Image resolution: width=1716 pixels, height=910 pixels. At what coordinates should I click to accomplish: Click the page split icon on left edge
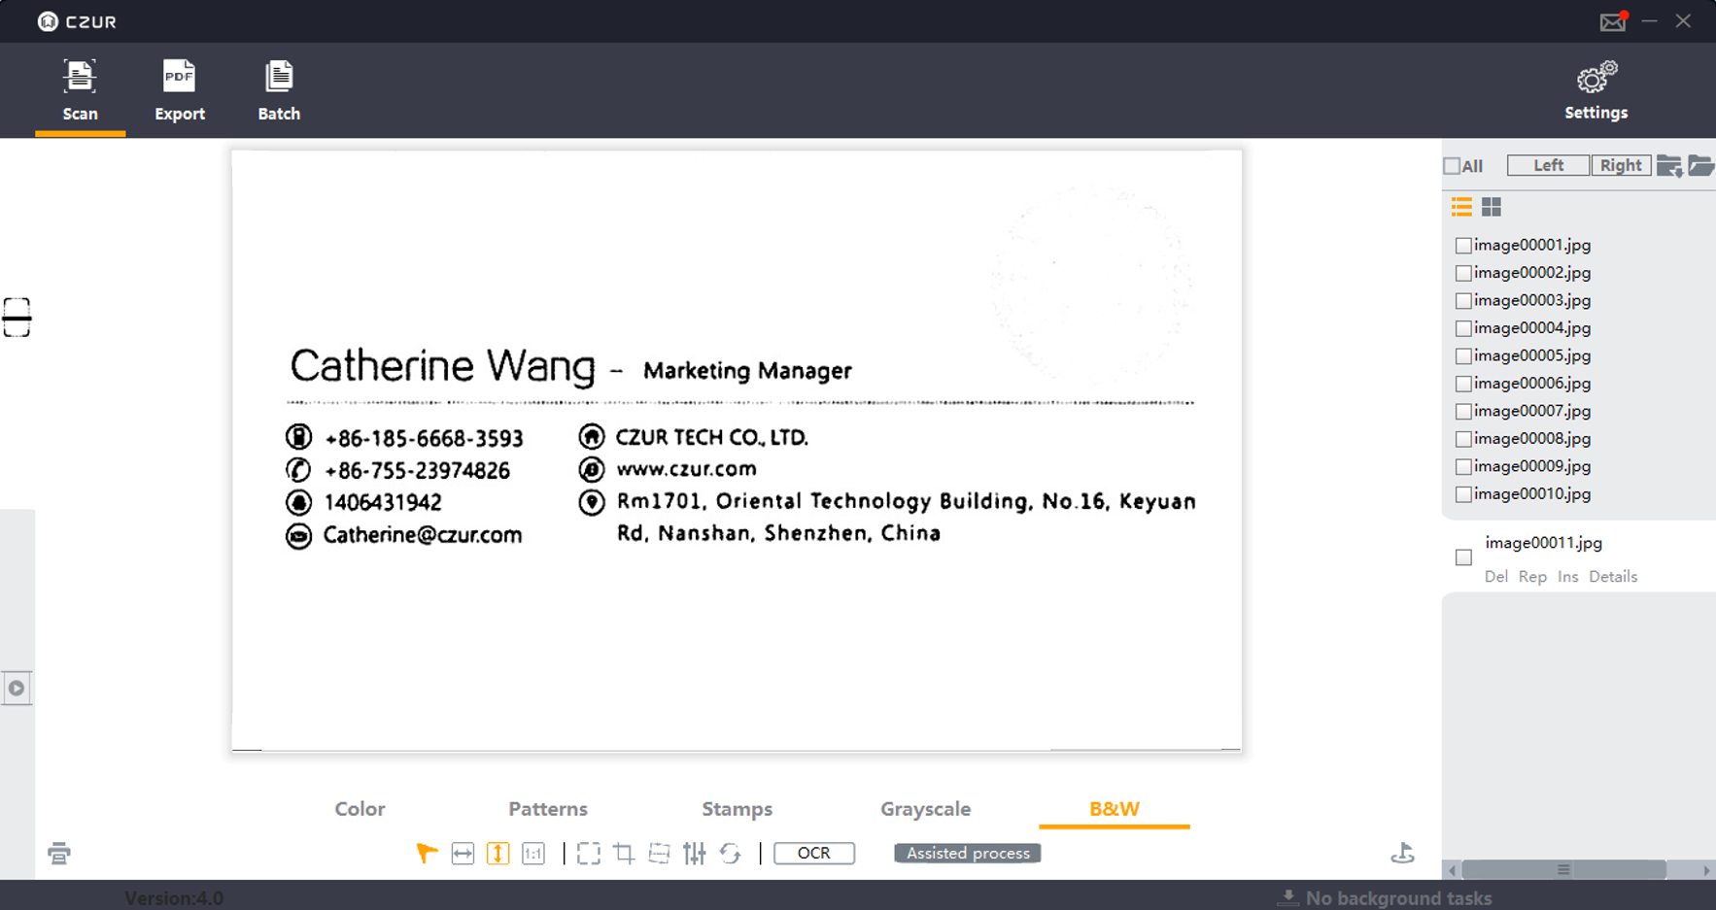(17, 318)
